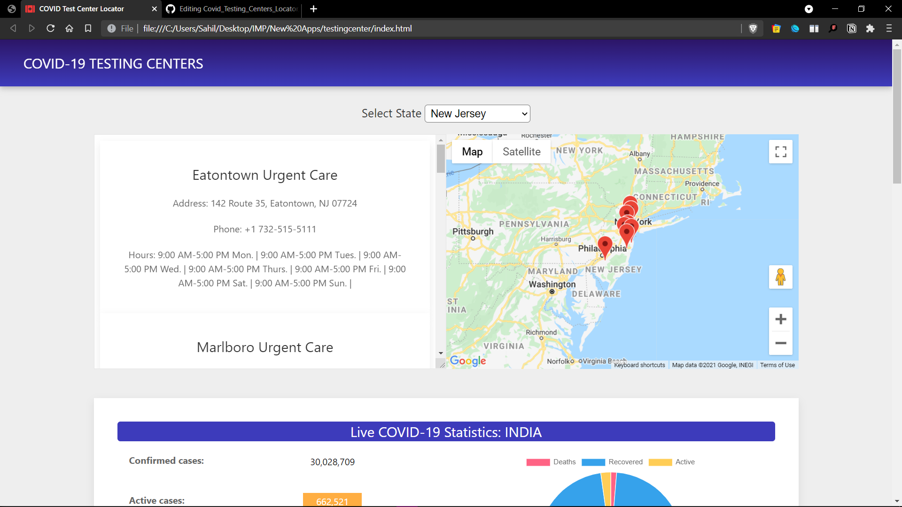Open the Select State dropdown
The width and height of the screenshot is (902, 507).
click(477, 114)
